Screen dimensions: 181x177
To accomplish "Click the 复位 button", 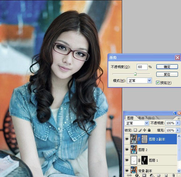I will [167, 74].
